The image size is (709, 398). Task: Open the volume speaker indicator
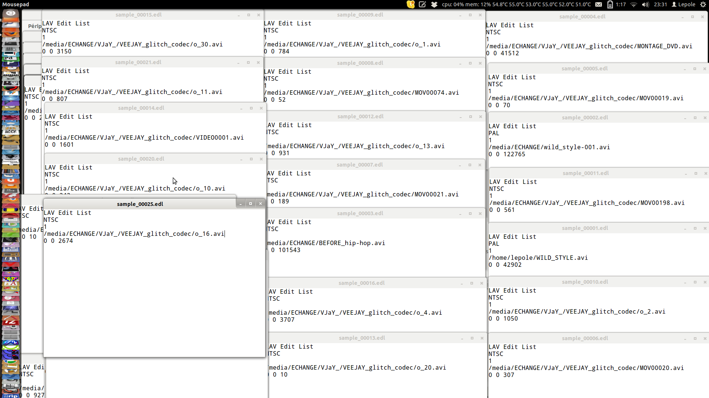click(x=645, y=4)
